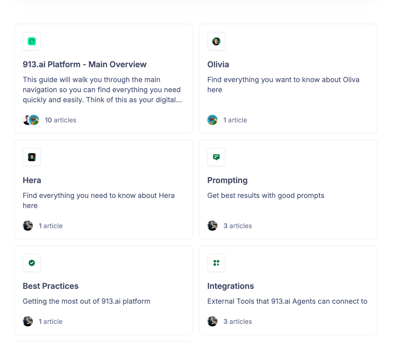Click 'Get best results with good prompts' description
The height and width of the screenshot is (343, 406).
[x=266, y=195]
